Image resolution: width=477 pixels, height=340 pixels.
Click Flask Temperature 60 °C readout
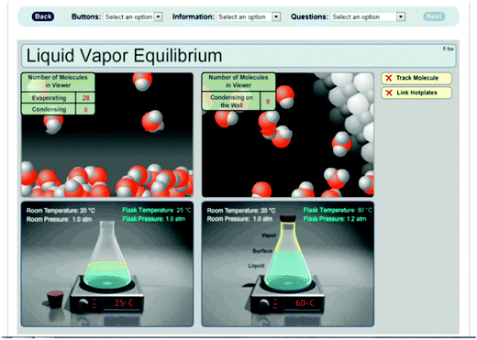pyautogui.click(x=338, y=210)
